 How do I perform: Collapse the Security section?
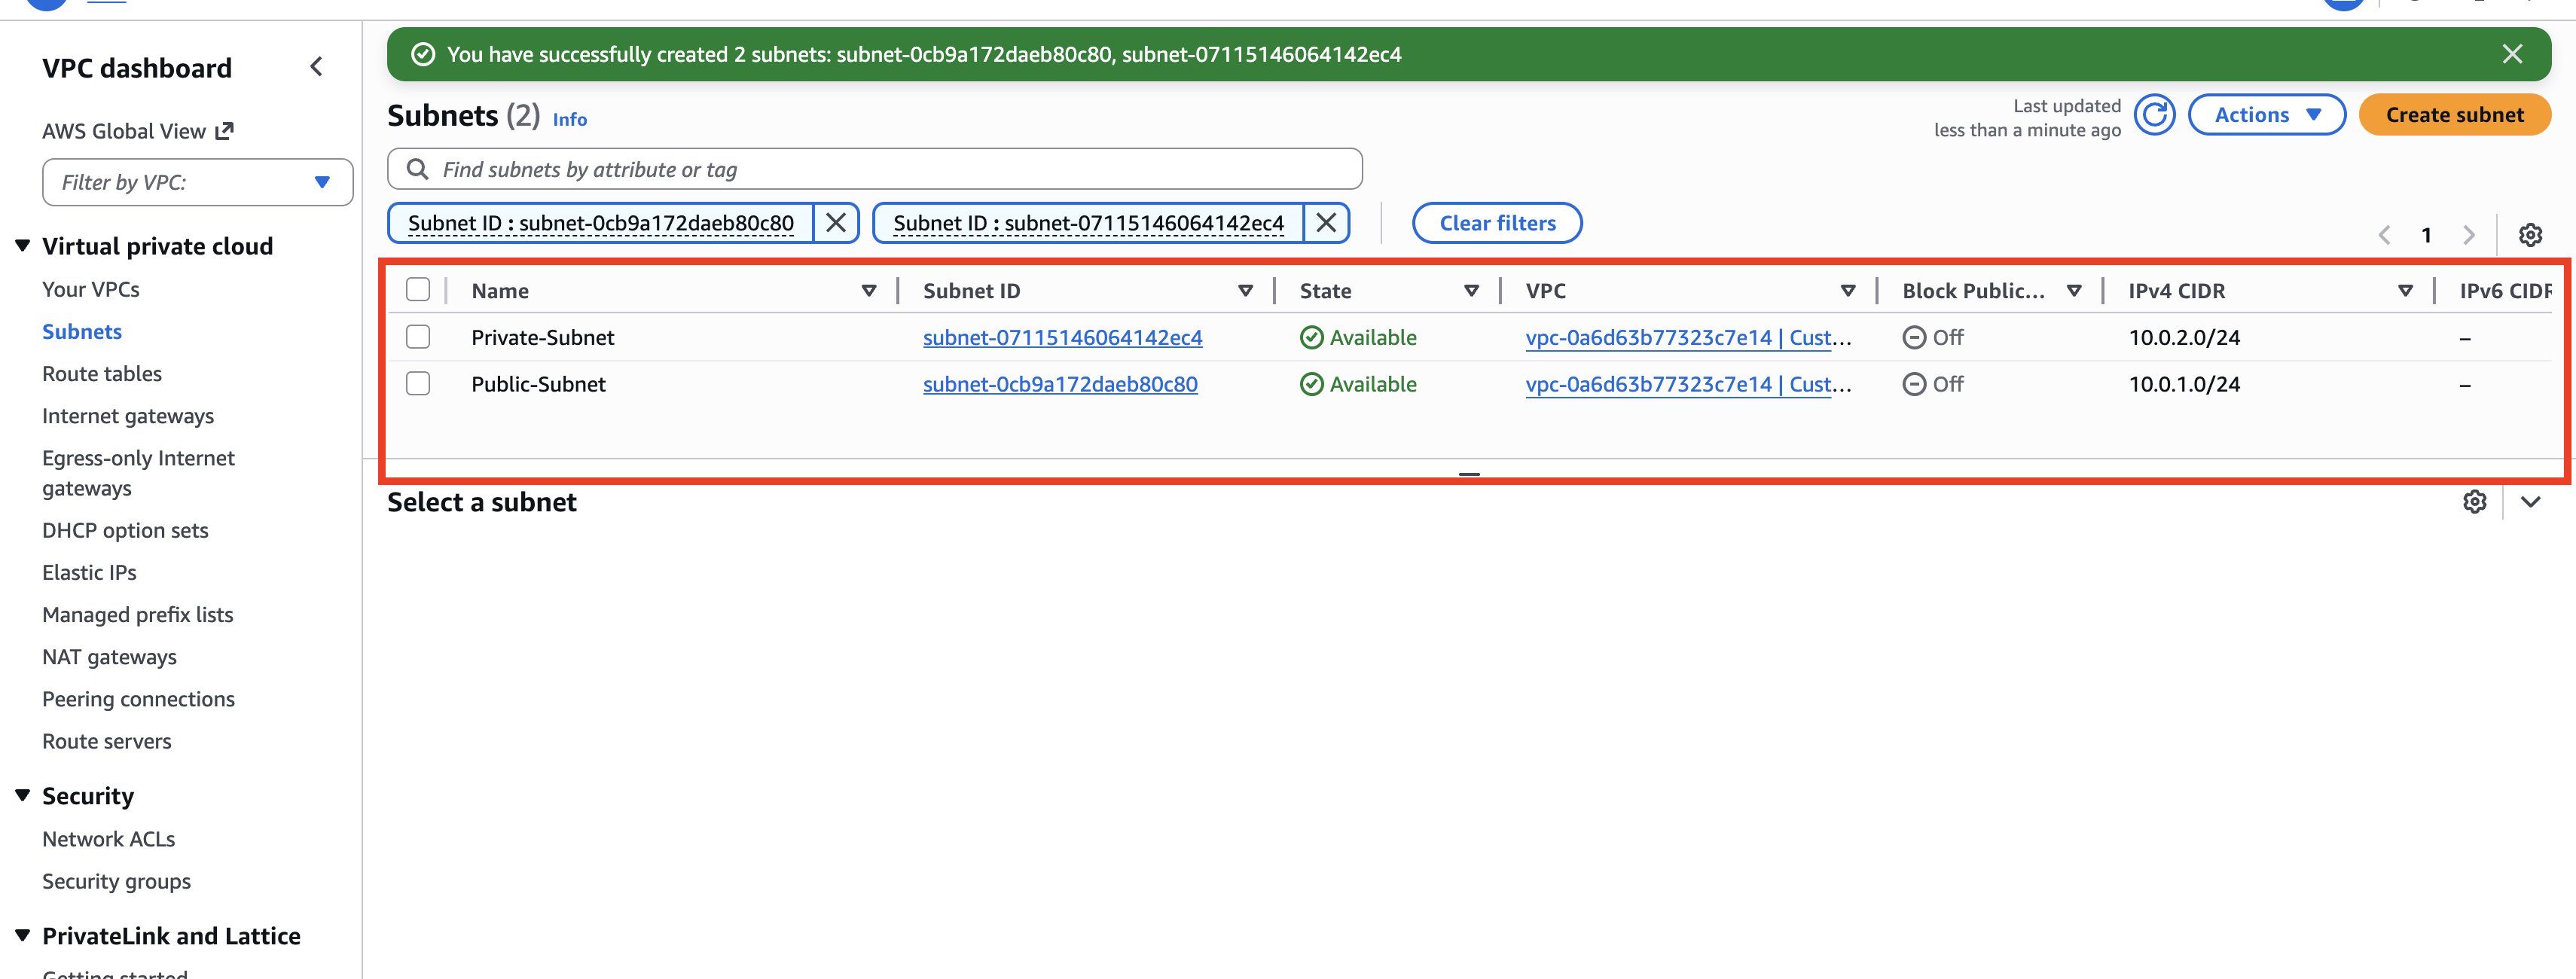point(22,796)
